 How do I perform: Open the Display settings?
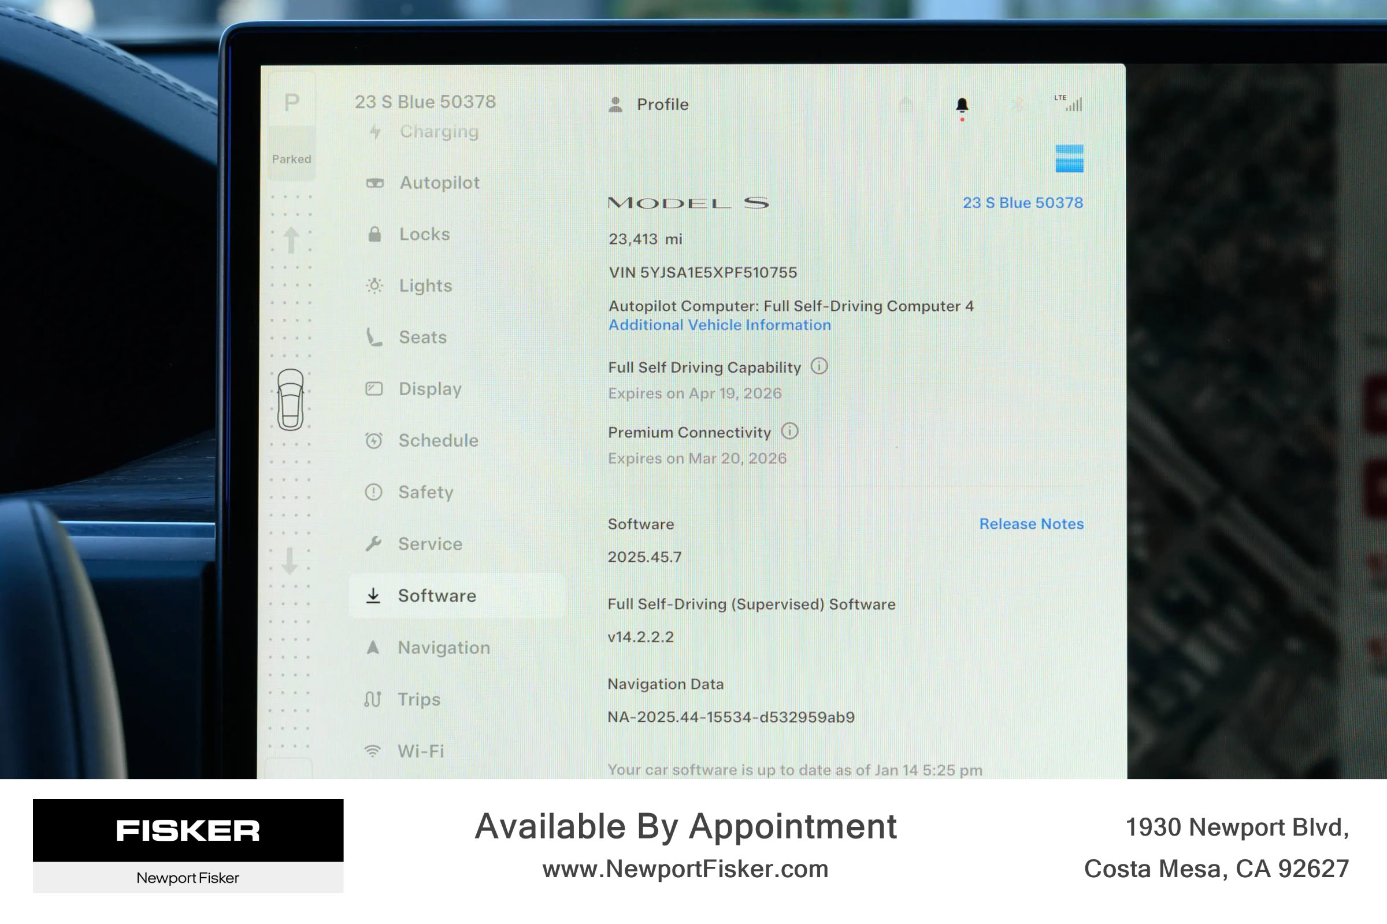pos(429,389)
